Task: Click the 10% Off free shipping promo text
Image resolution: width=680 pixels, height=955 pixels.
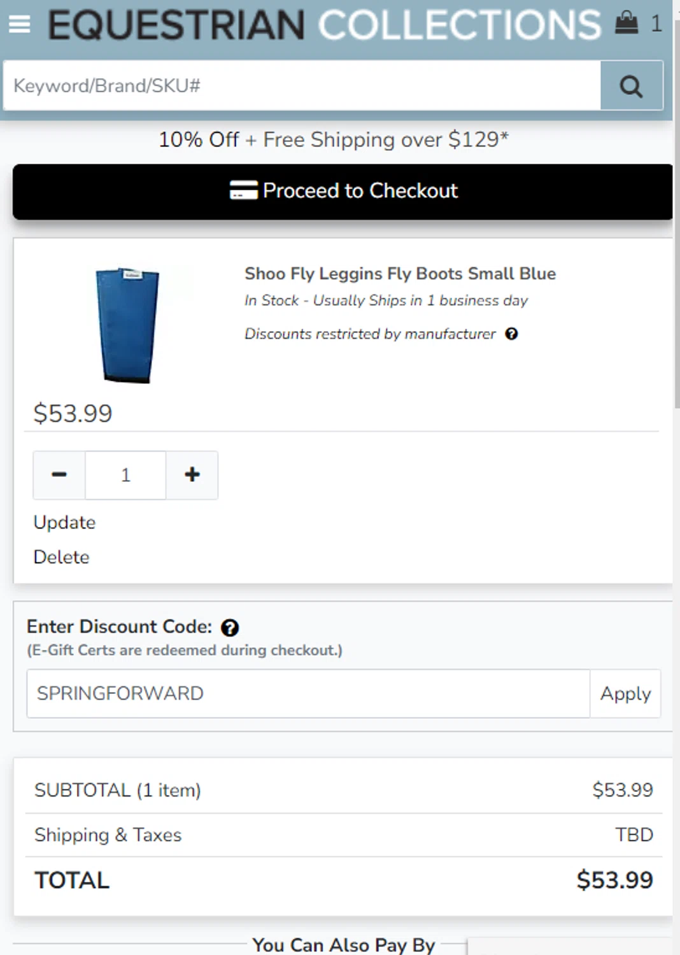Action: (x=333, y=139)
